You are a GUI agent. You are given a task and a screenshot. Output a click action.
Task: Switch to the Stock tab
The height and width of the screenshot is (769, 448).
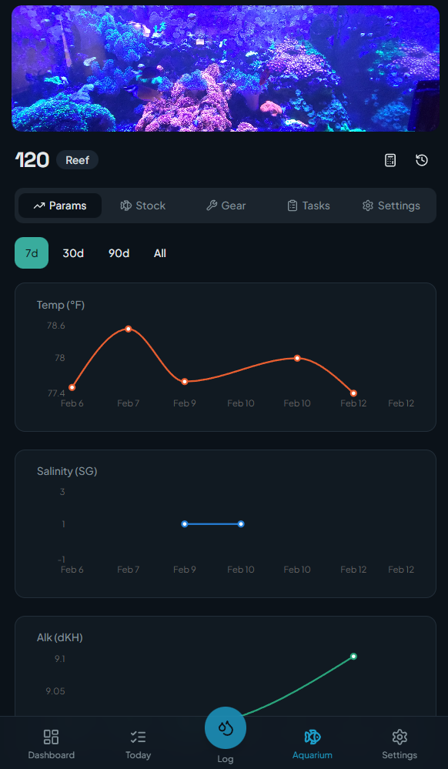point(143,206)
